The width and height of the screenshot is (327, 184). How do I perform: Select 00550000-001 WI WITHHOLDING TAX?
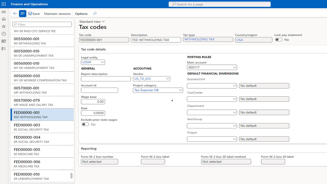click(x=42, y=41)
